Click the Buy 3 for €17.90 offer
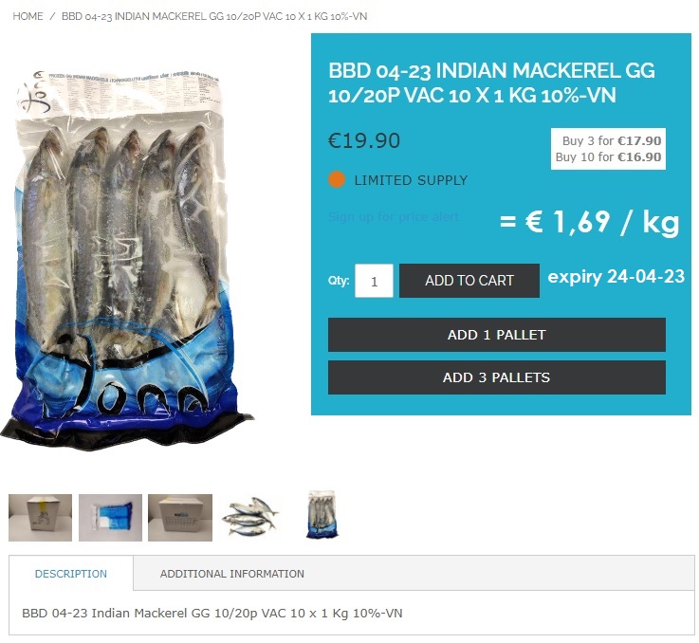This screenshot has height=643, width=699. [612, 141]
